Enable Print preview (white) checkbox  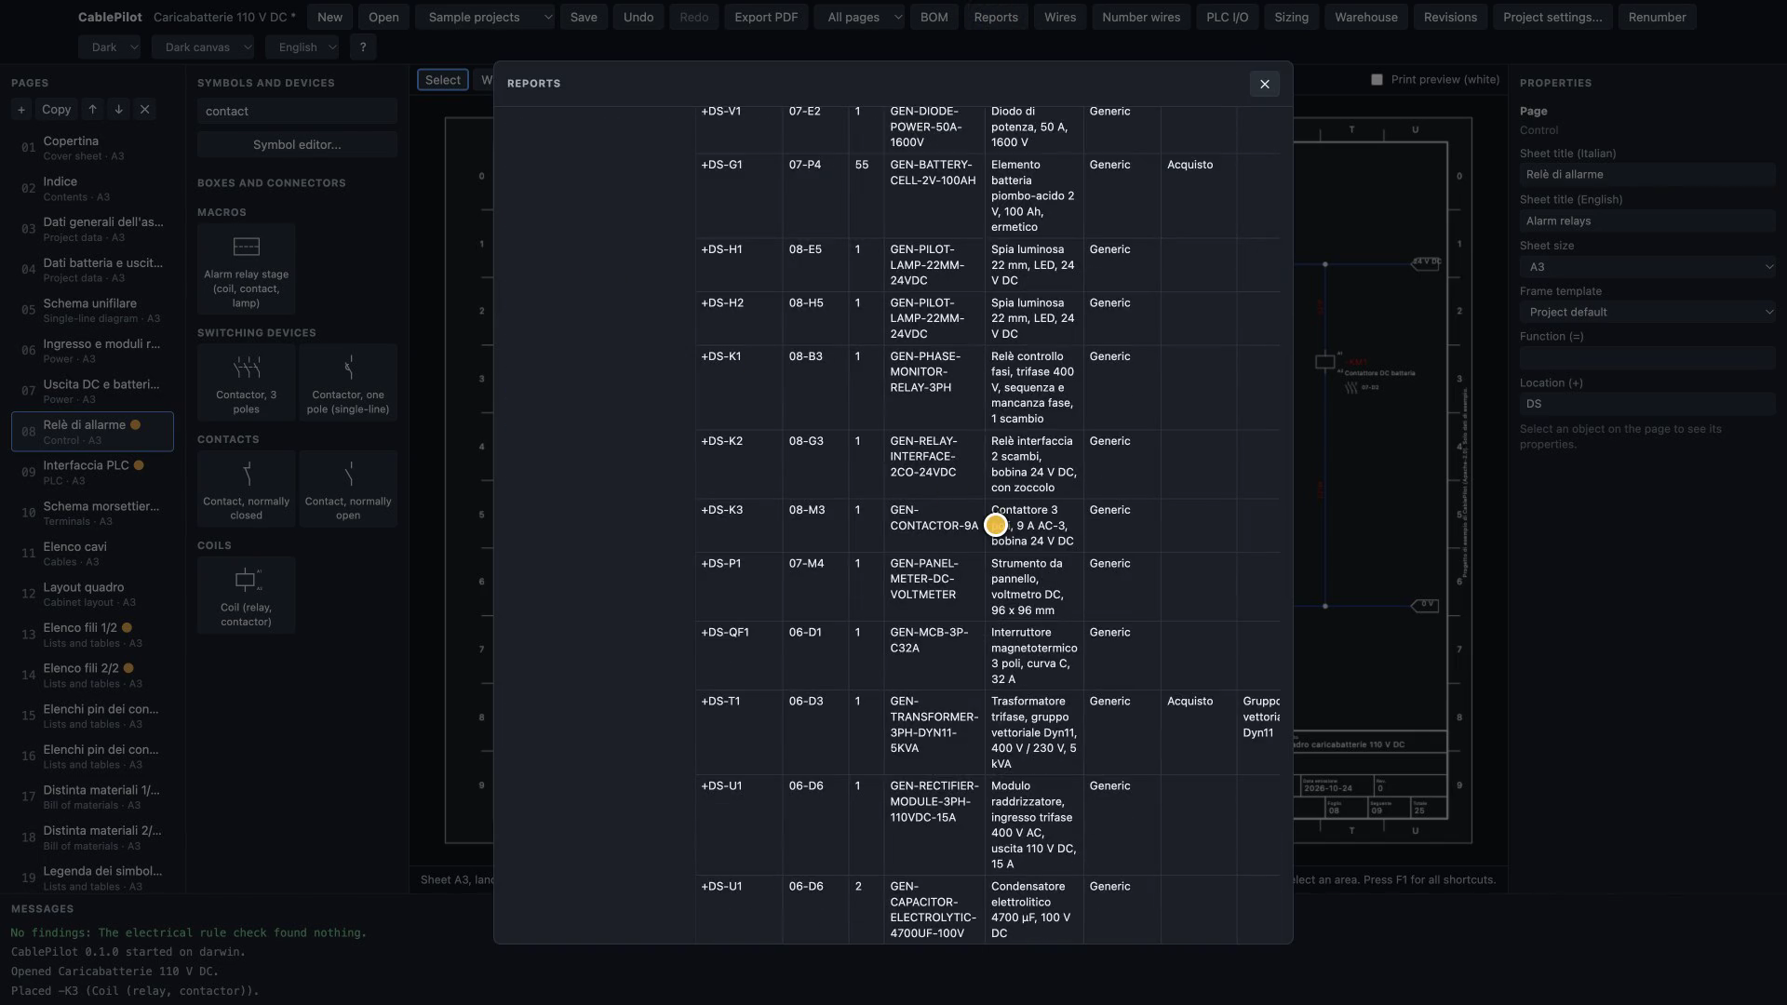[1377, 80]
